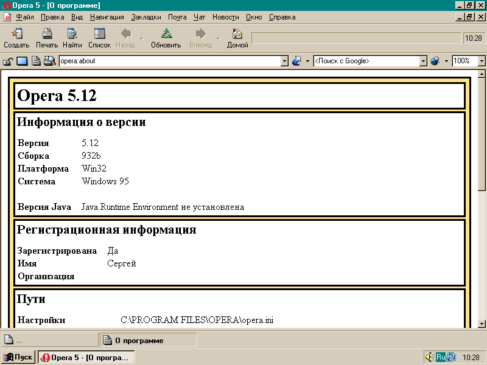Open the Пуск start menu
The width and height of the screenshot is (487, 365).
(x=18, y=357)
